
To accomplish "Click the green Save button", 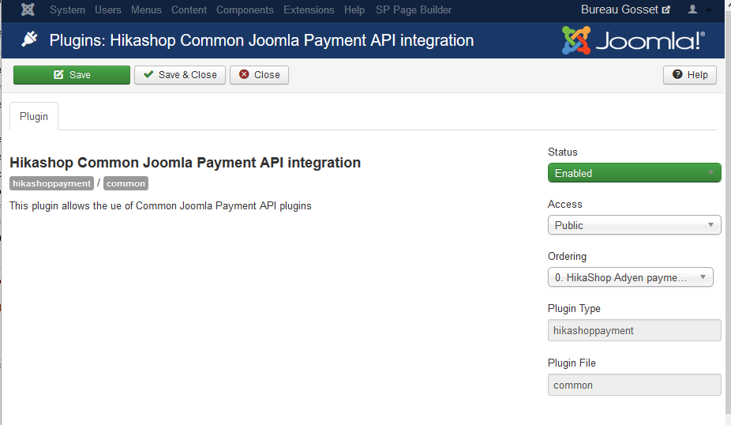I will pyautogui.click(x=72, y=74).
